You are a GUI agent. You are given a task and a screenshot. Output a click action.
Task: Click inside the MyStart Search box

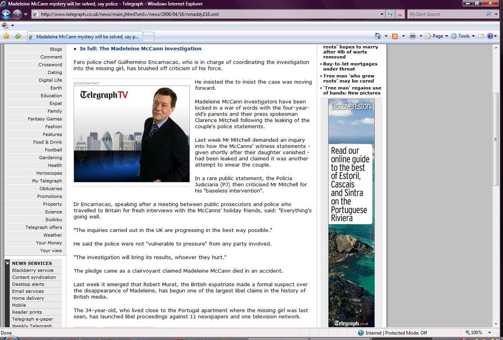(x=446, y=14)
